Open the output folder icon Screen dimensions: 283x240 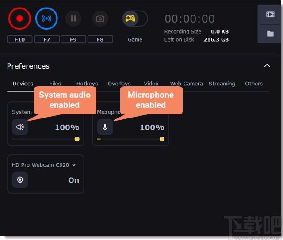coord(270,34)
